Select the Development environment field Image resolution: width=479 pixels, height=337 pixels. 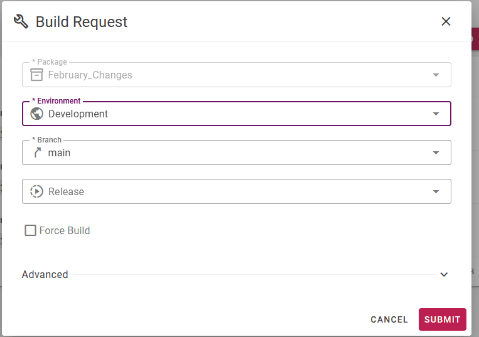(237, 114)
